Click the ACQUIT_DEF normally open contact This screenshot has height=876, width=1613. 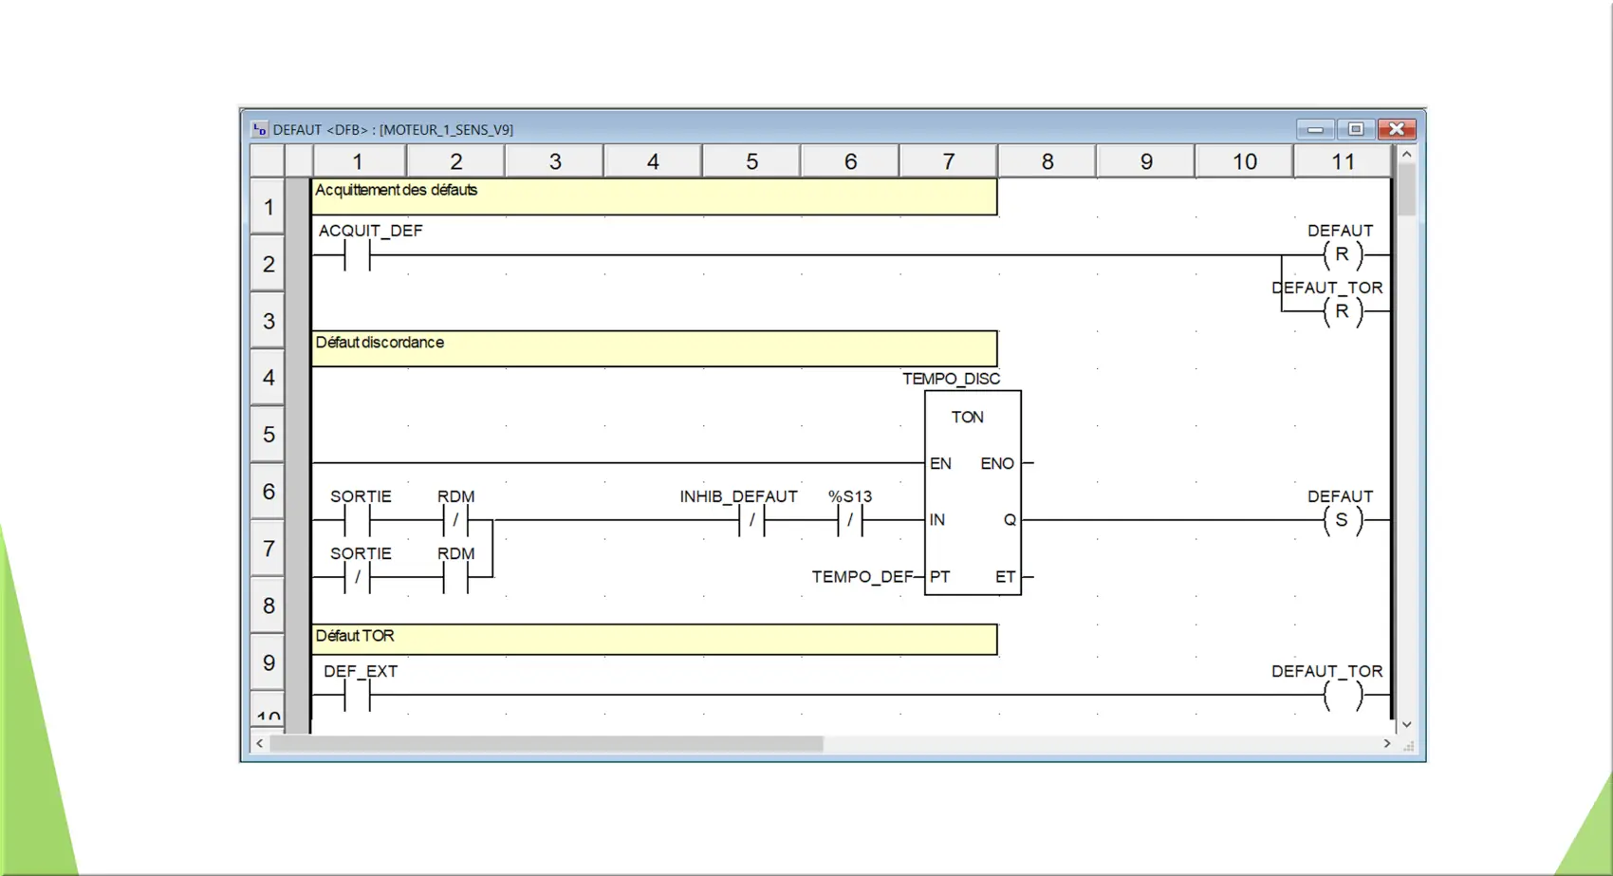tap(357, 255)
